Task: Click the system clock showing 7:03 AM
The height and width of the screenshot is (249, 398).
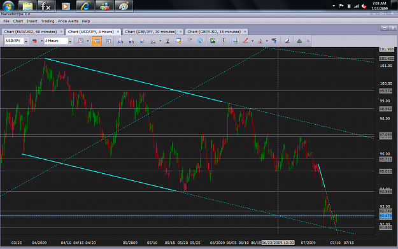Action: point(380,6)
